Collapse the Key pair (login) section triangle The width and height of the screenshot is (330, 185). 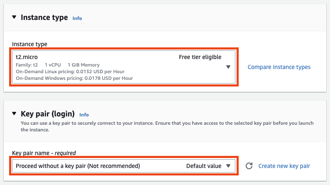(14, 113)
